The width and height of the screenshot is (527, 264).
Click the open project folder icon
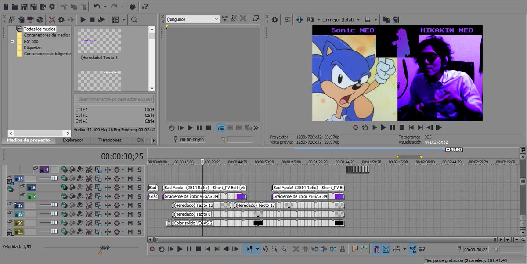tap(14, 7)
